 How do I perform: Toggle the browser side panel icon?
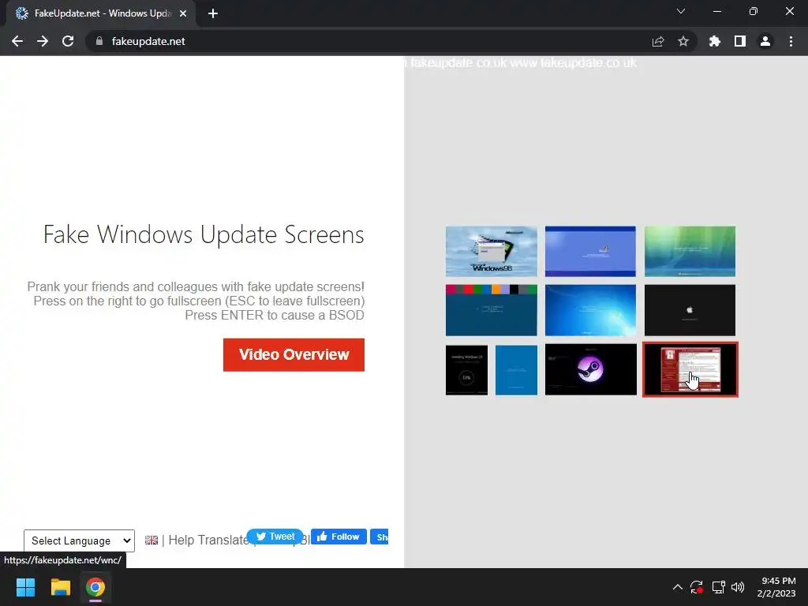click(740, 41)
